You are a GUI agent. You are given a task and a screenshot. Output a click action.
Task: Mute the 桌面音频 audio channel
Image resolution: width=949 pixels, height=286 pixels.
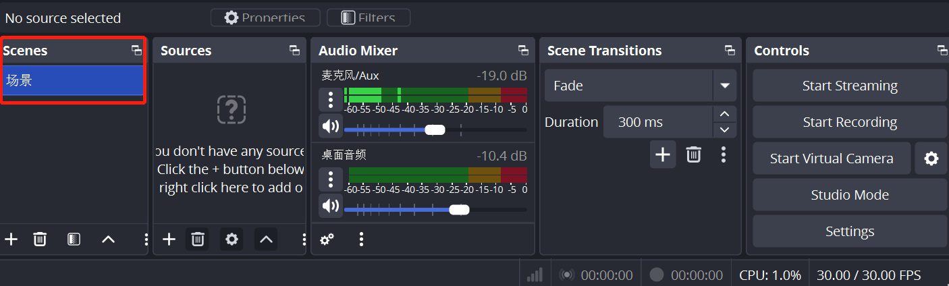tap(330, 206)
